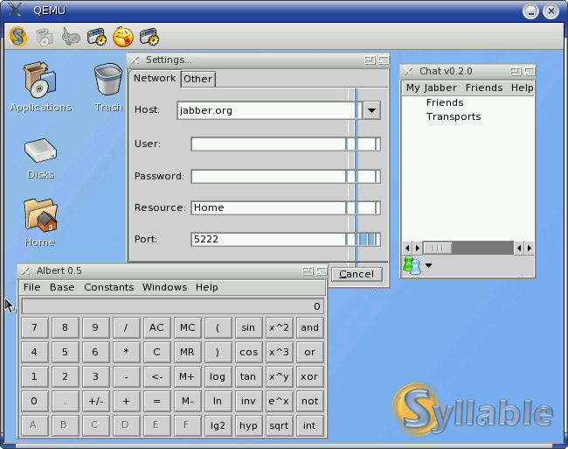Screen dimensions: 568x449
Task: Click the leftmost scroll arrow in Chat window
Action: point(407,248)
